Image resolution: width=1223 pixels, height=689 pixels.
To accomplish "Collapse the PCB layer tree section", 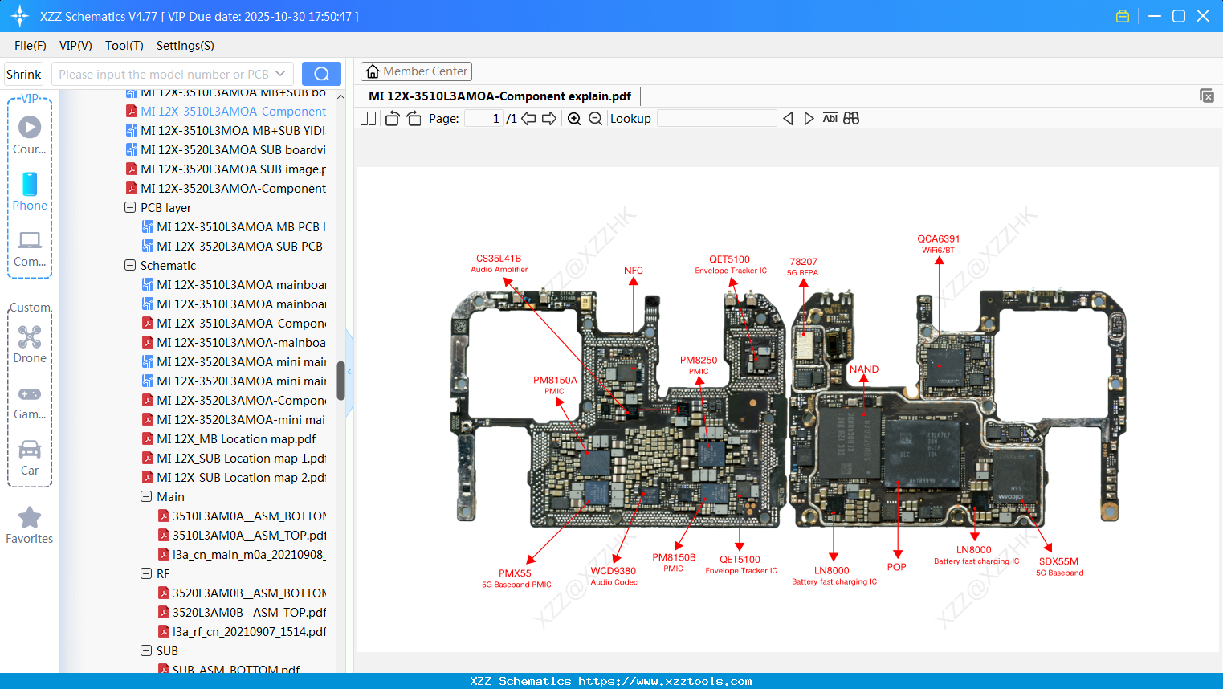I will 129,207.
